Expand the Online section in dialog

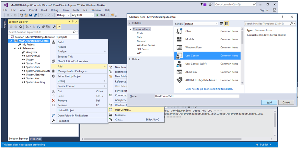tap(130, 59)
